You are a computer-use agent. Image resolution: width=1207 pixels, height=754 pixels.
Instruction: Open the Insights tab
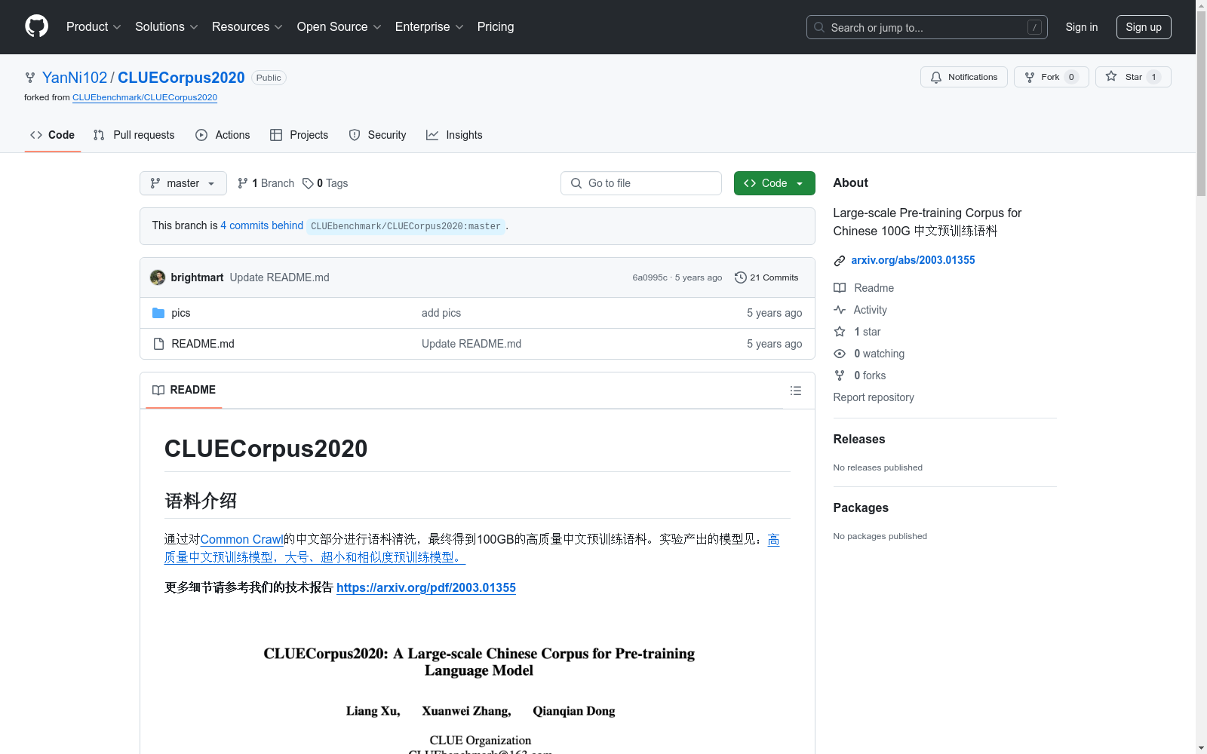(x=454, y=135)
